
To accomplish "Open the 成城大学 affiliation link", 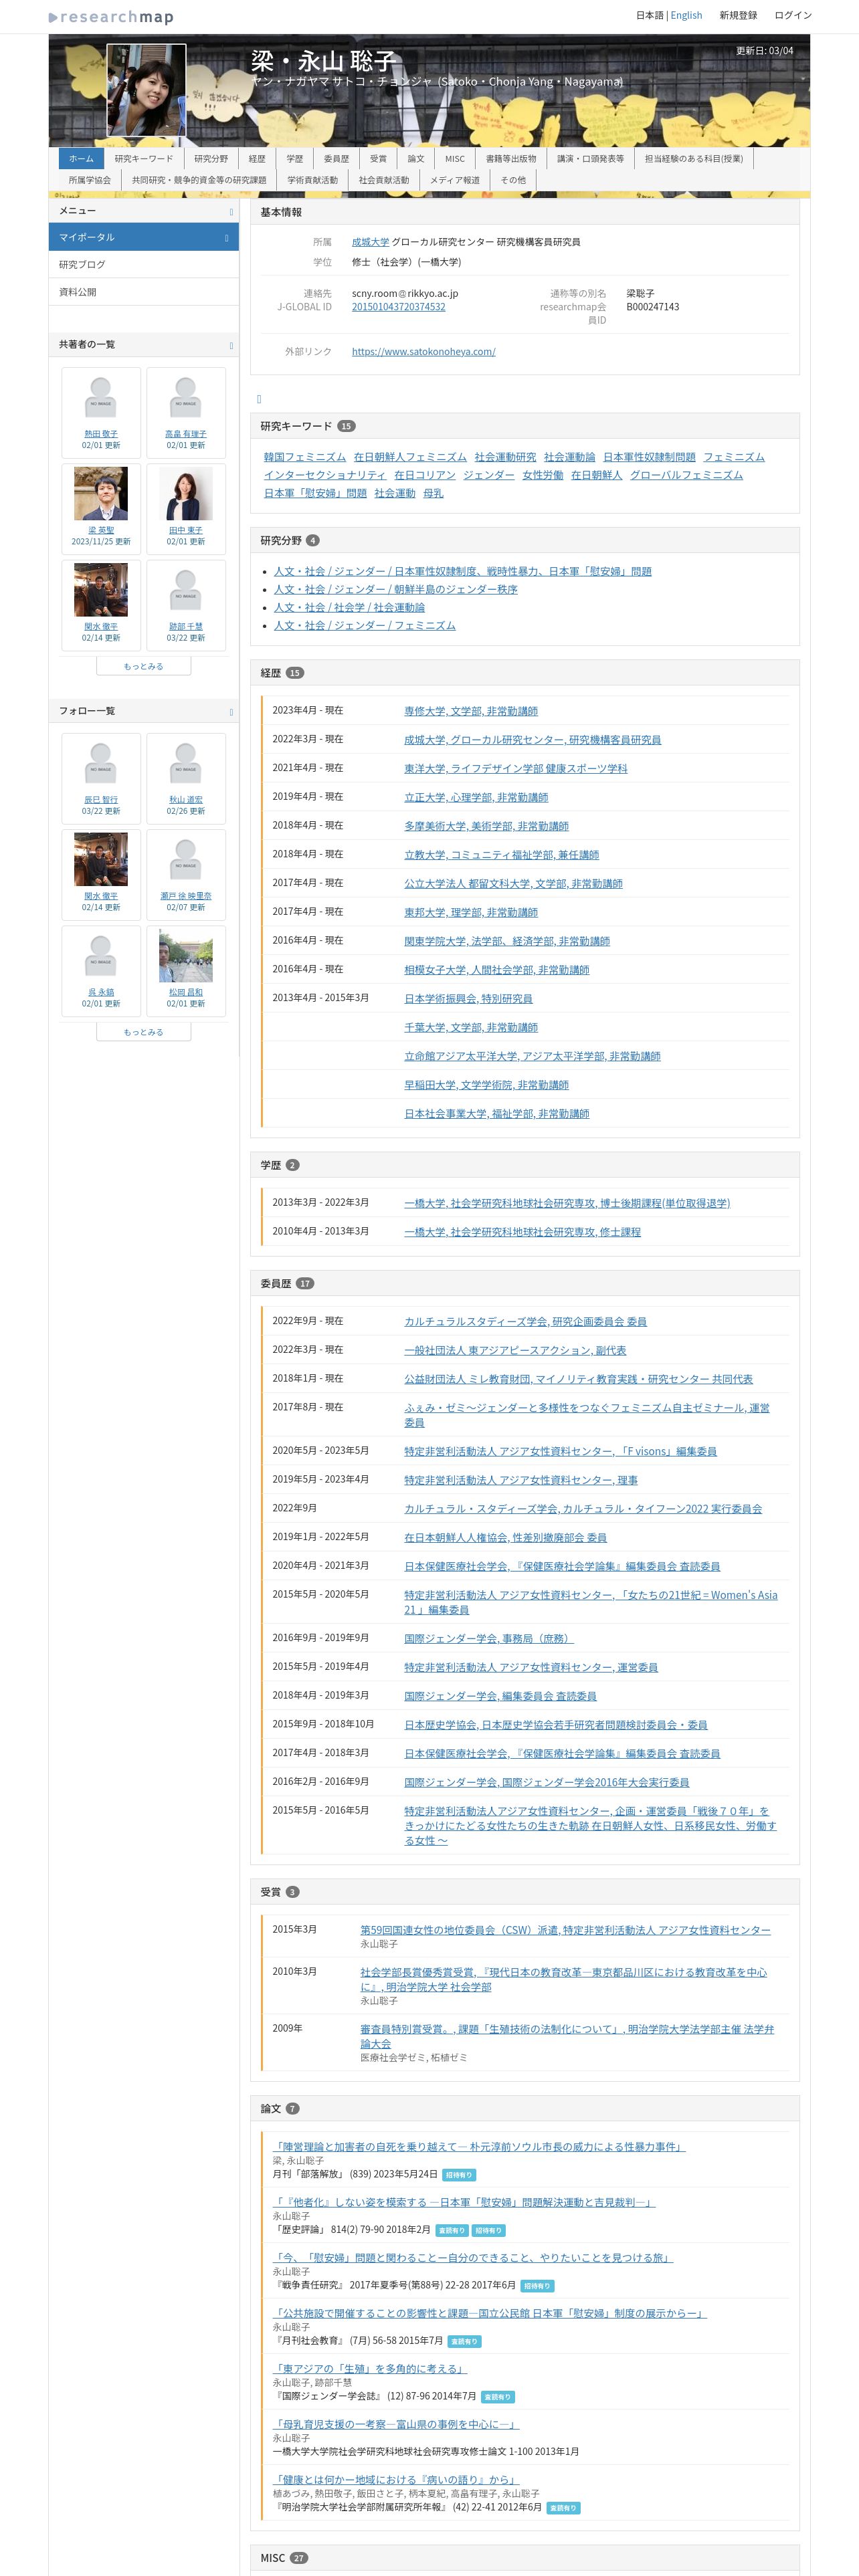I will coord(370,242).
